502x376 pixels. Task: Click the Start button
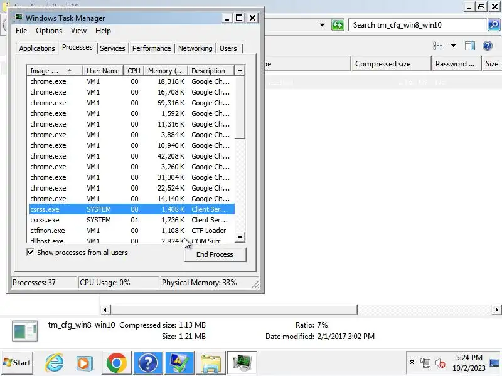[18, 363]
